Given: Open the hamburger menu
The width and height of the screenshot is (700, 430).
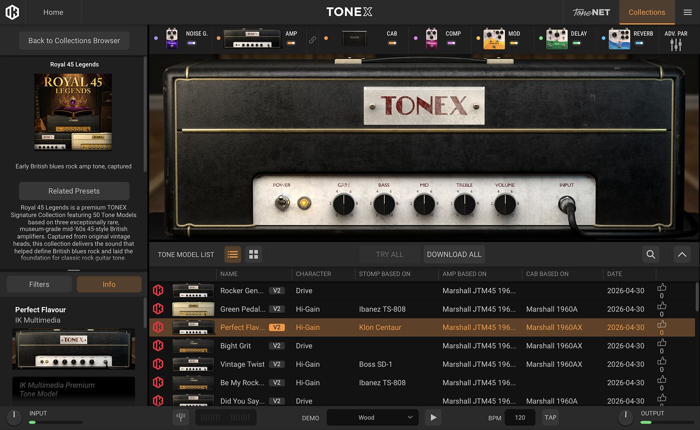Looking at the screenshot, I should click(688, 12).
